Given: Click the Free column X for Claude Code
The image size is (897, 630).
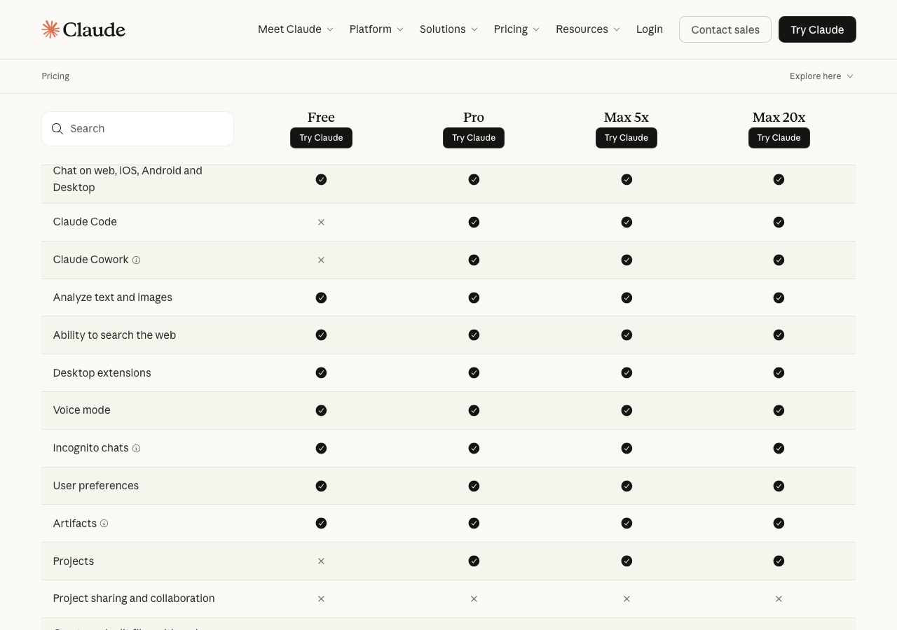Looking at the screenshot, I should tap(321, 223).
